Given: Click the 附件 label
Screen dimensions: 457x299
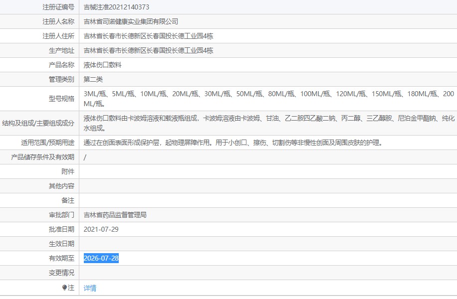Looking at the screenshot, I should click(68, 171).
